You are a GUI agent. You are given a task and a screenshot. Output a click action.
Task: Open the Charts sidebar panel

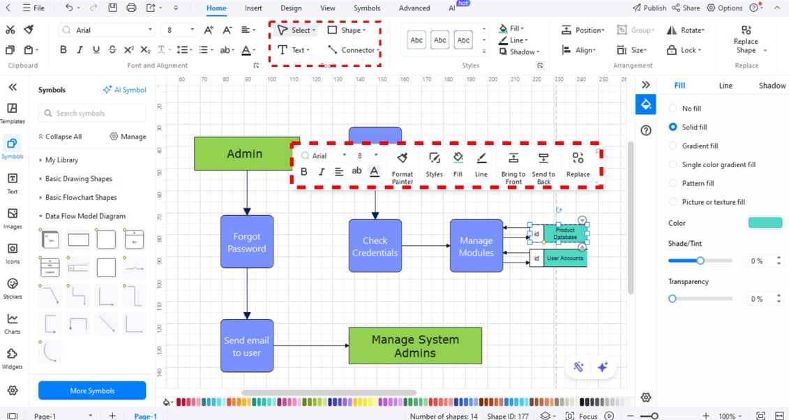tap(13, 324)
